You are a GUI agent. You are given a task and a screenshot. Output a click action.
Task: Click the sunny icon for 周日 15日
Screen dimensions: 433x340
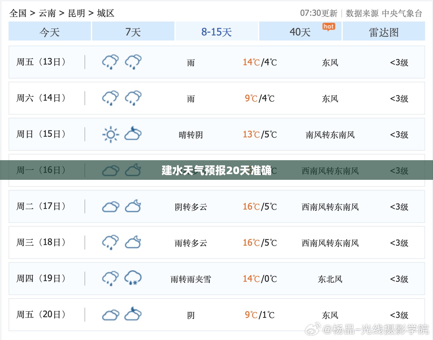[x=110, y=135]
